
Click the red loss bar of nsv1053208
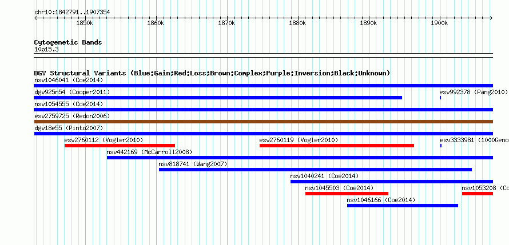(478, 194)
